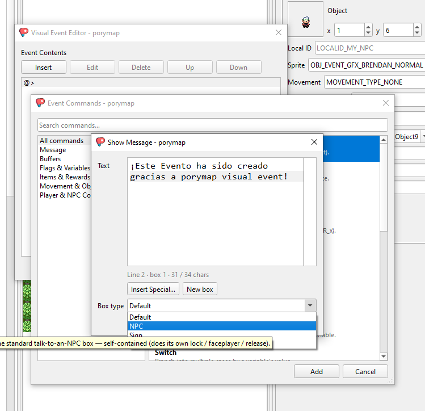425x411 pixels.
Task: Decrease the object y coordinate
Action: click(417, 33)
